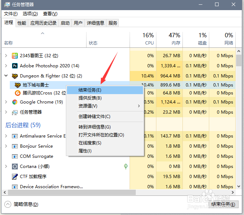Click the Dungeon & Fighter game icon
Screen dimensions: 244x215
(x=15, y=76)
